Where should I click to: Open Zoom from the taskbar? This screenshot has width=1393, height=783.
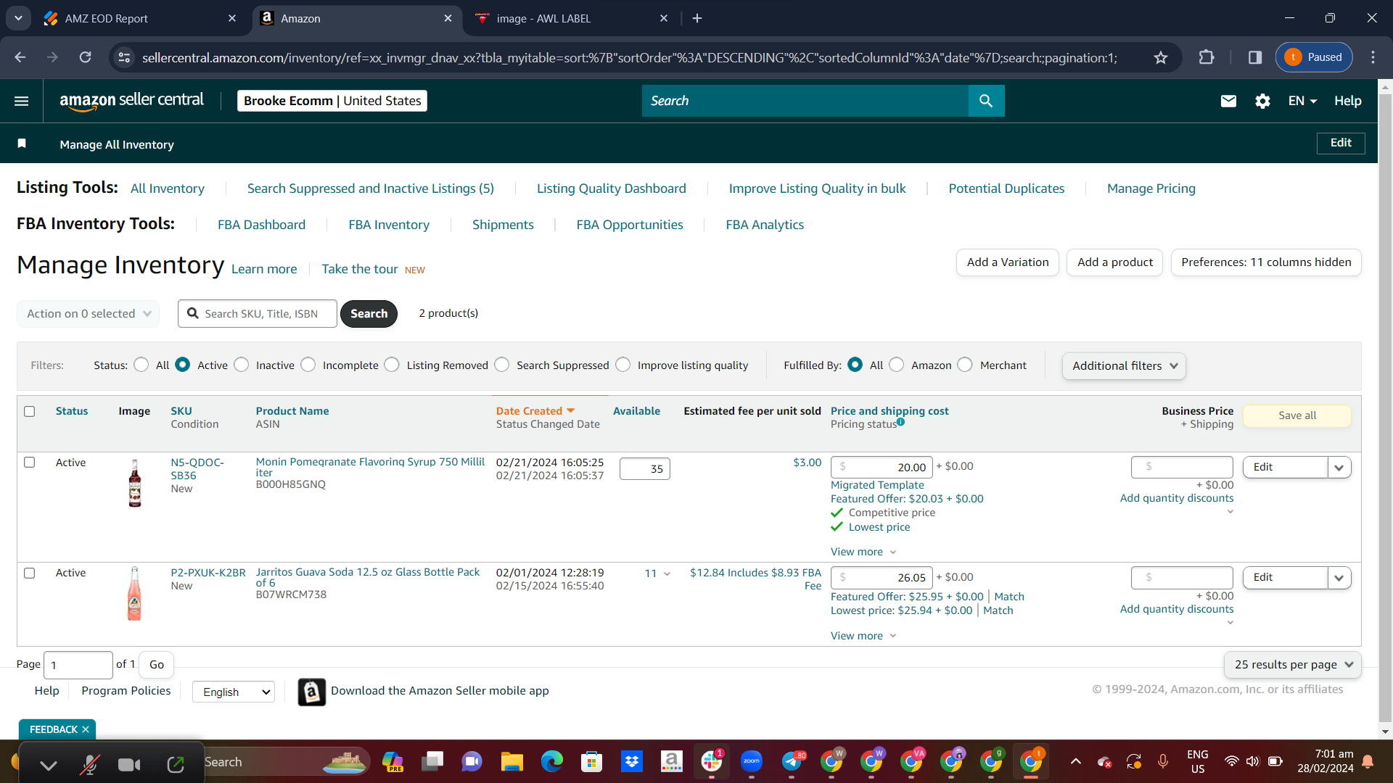752,762
